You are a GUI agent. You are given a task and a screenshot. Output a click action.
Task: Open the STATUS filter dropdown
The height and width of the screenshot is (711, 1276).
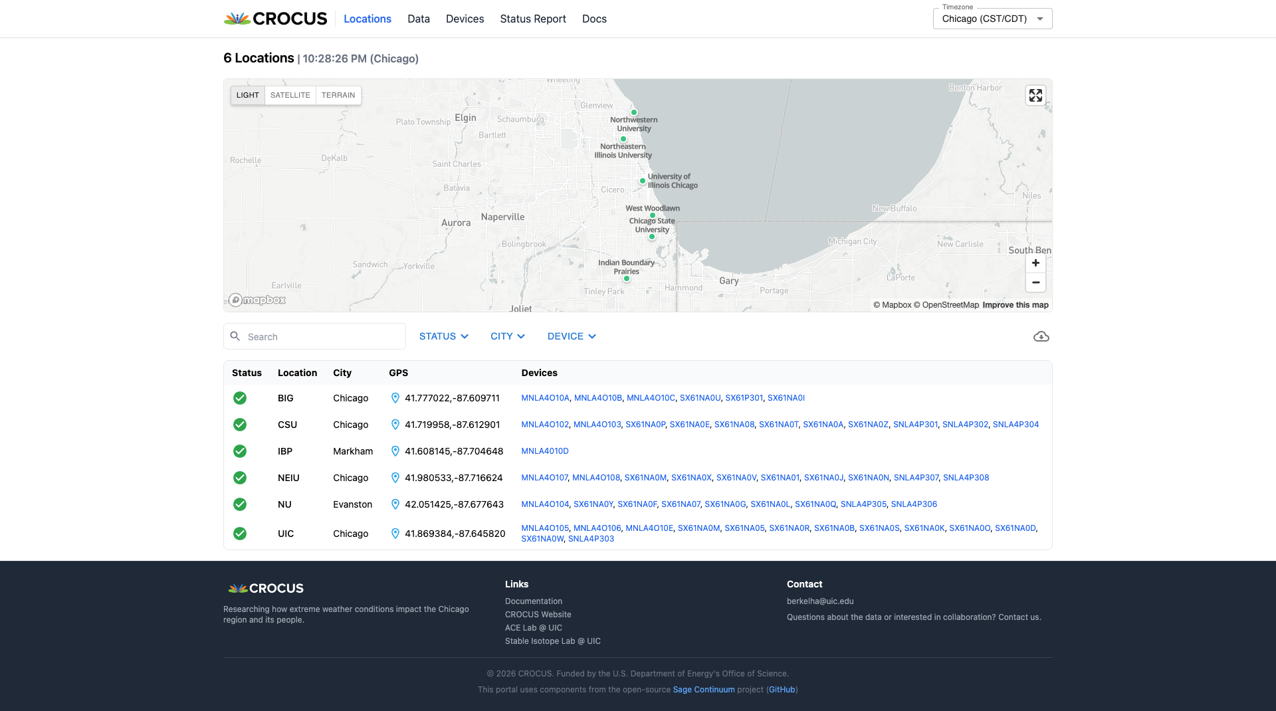click(x=443, y=336)
